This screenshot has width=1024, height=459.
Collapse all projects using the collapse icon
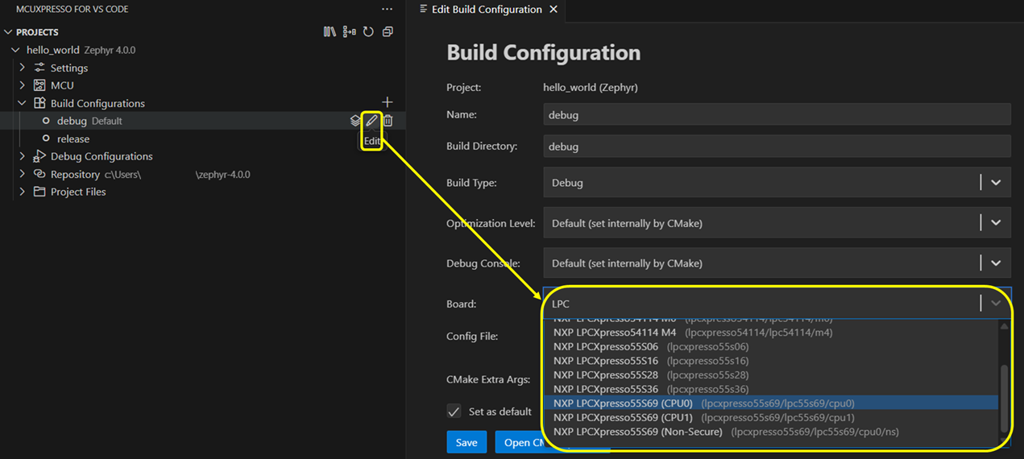(x=388, y=32)
